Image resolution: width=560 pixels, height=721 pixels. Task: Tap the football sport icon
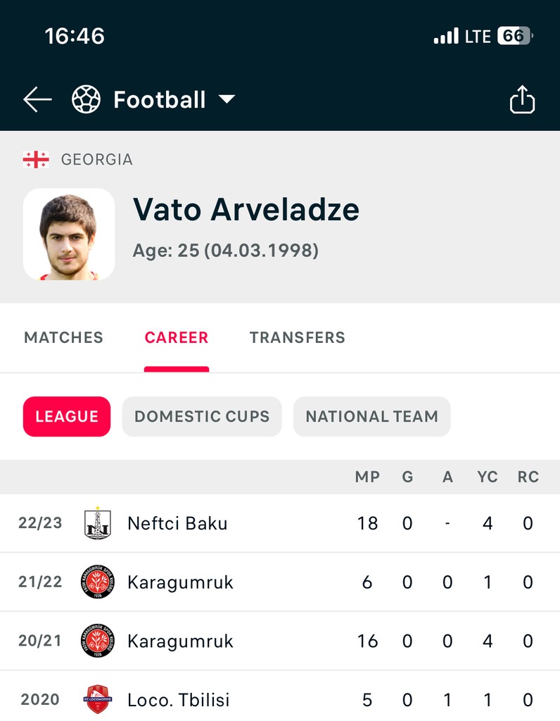coord(87,100)
